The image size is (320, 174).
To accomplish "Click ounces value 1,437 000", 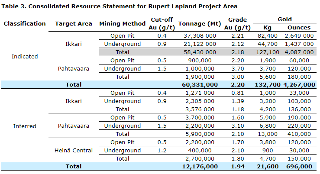I will click(x=299, y=44).
